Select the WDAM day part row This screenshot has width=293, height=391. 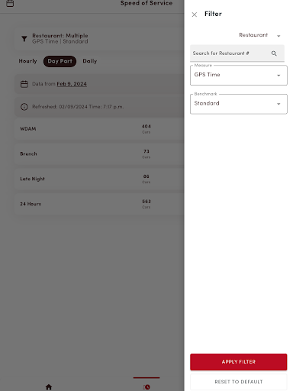(x=99, y=129)
